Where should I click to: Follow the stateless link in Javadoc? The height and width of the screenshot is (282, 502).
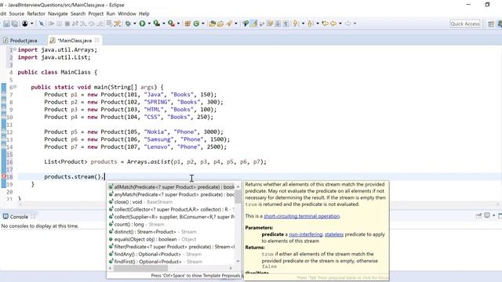(x=334, y=234)
